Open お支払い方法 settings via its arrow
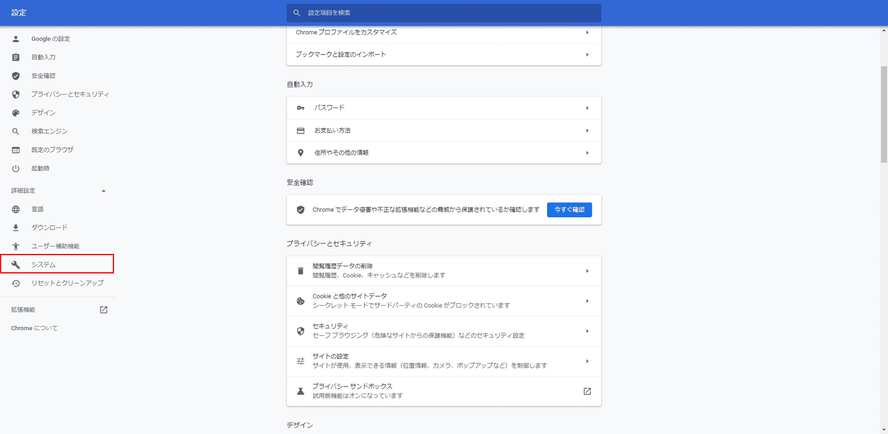 tap(587, 131)
